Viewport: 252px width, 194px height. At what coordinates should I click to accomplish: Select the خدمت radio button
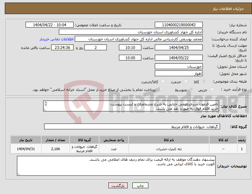186,81
